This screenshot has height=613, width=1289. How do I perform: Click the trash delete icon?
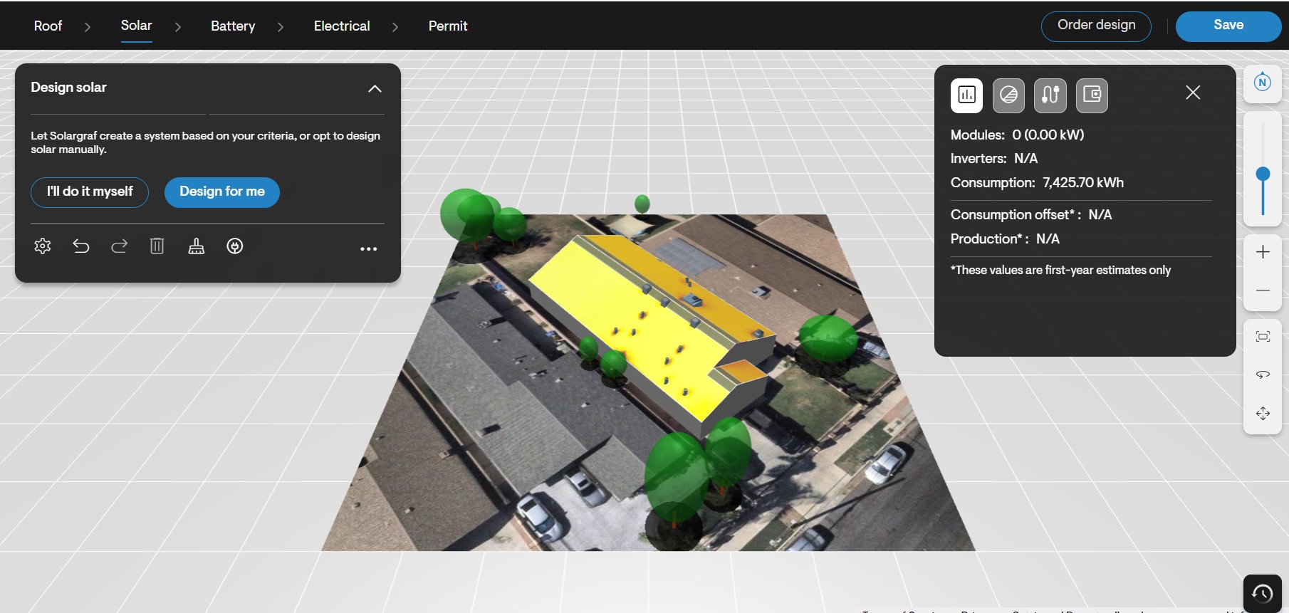click(x=157, y=246)
